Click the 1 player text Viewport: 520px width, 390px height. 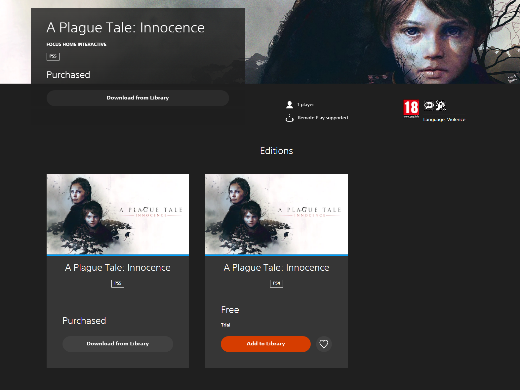tap(305, 104)
